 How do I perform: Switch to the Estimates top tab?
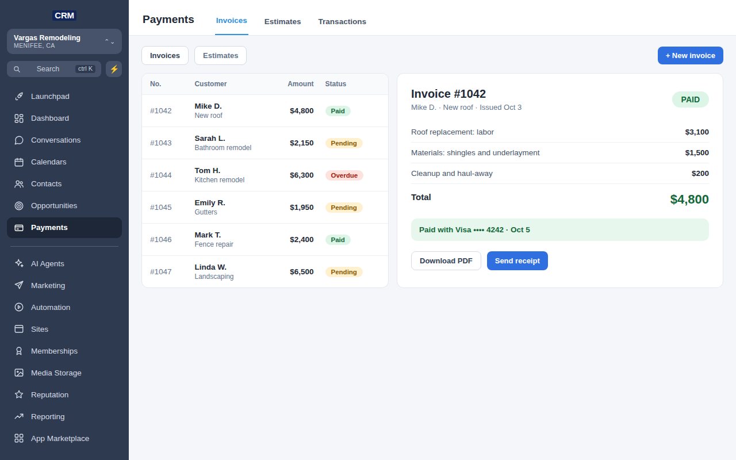[x=282, y=21]
